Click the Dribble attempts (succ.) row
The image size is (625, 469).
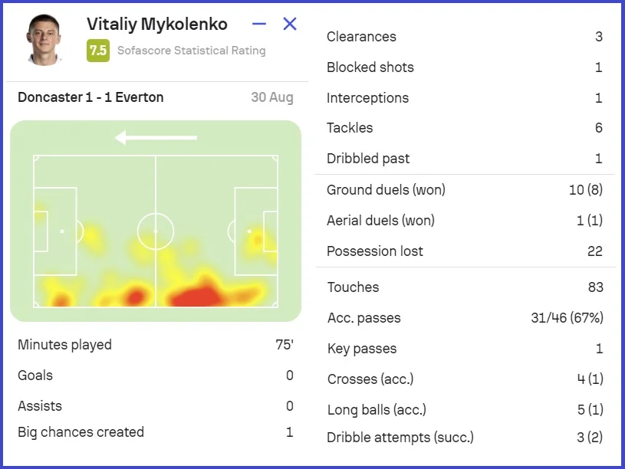[464, 438]
